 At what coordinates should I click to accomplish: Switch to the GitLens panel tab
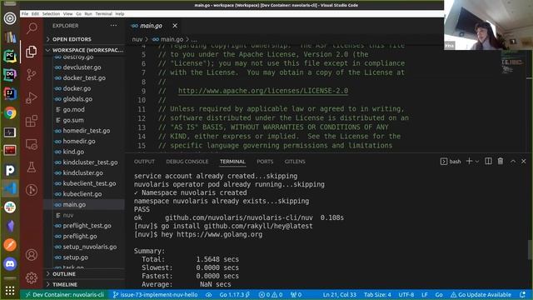coord(295,162)
